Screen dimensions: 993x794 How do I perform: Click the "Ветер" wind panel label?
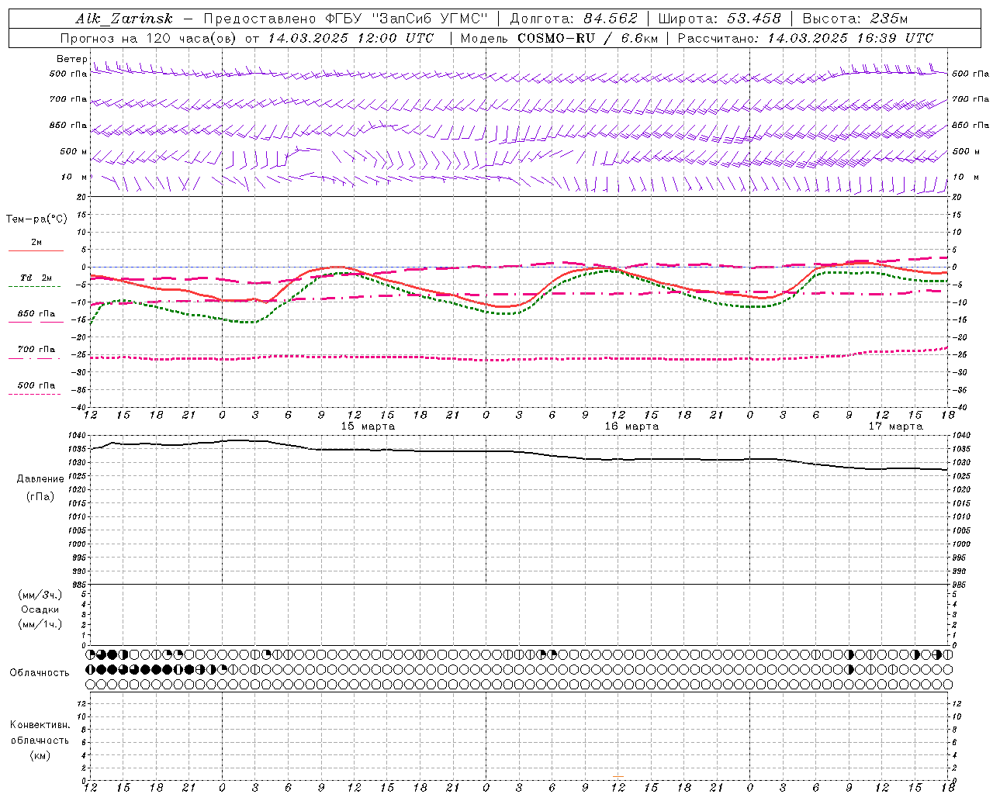point(71,59)
